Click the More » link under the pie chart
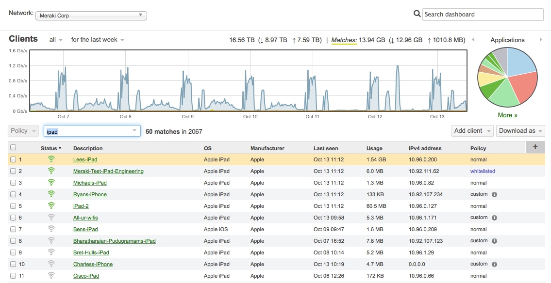 pos(507,115)
